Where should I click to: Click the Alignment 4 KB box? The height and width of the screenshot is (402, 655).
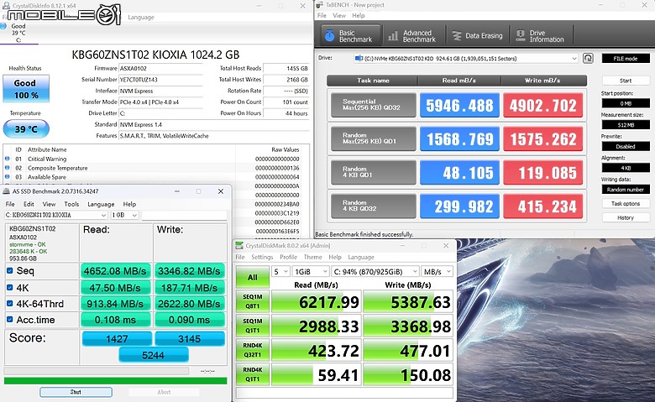pyautogui.click(x=626, y=168)
